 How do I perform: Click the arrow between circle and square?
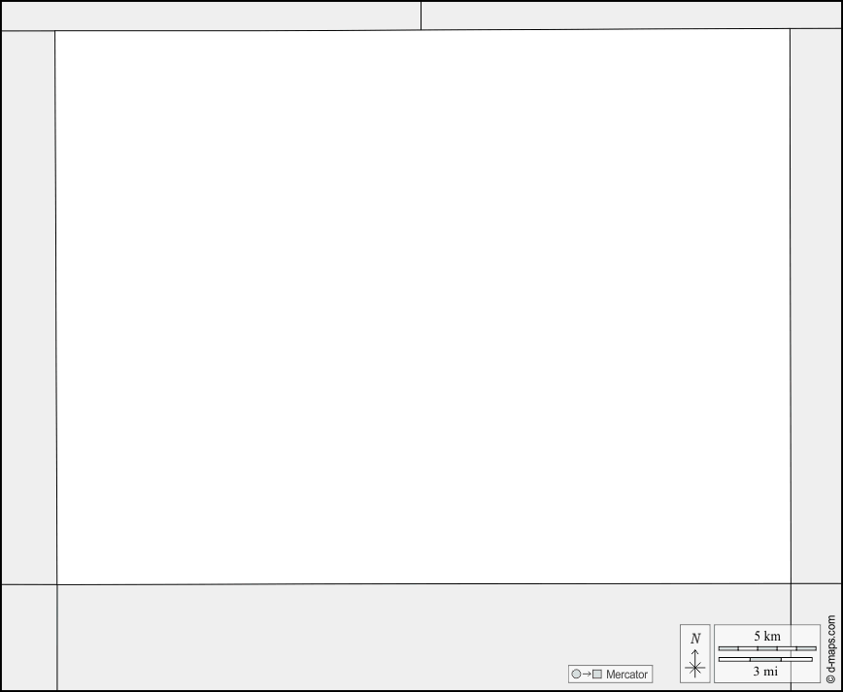click(587, 674)
